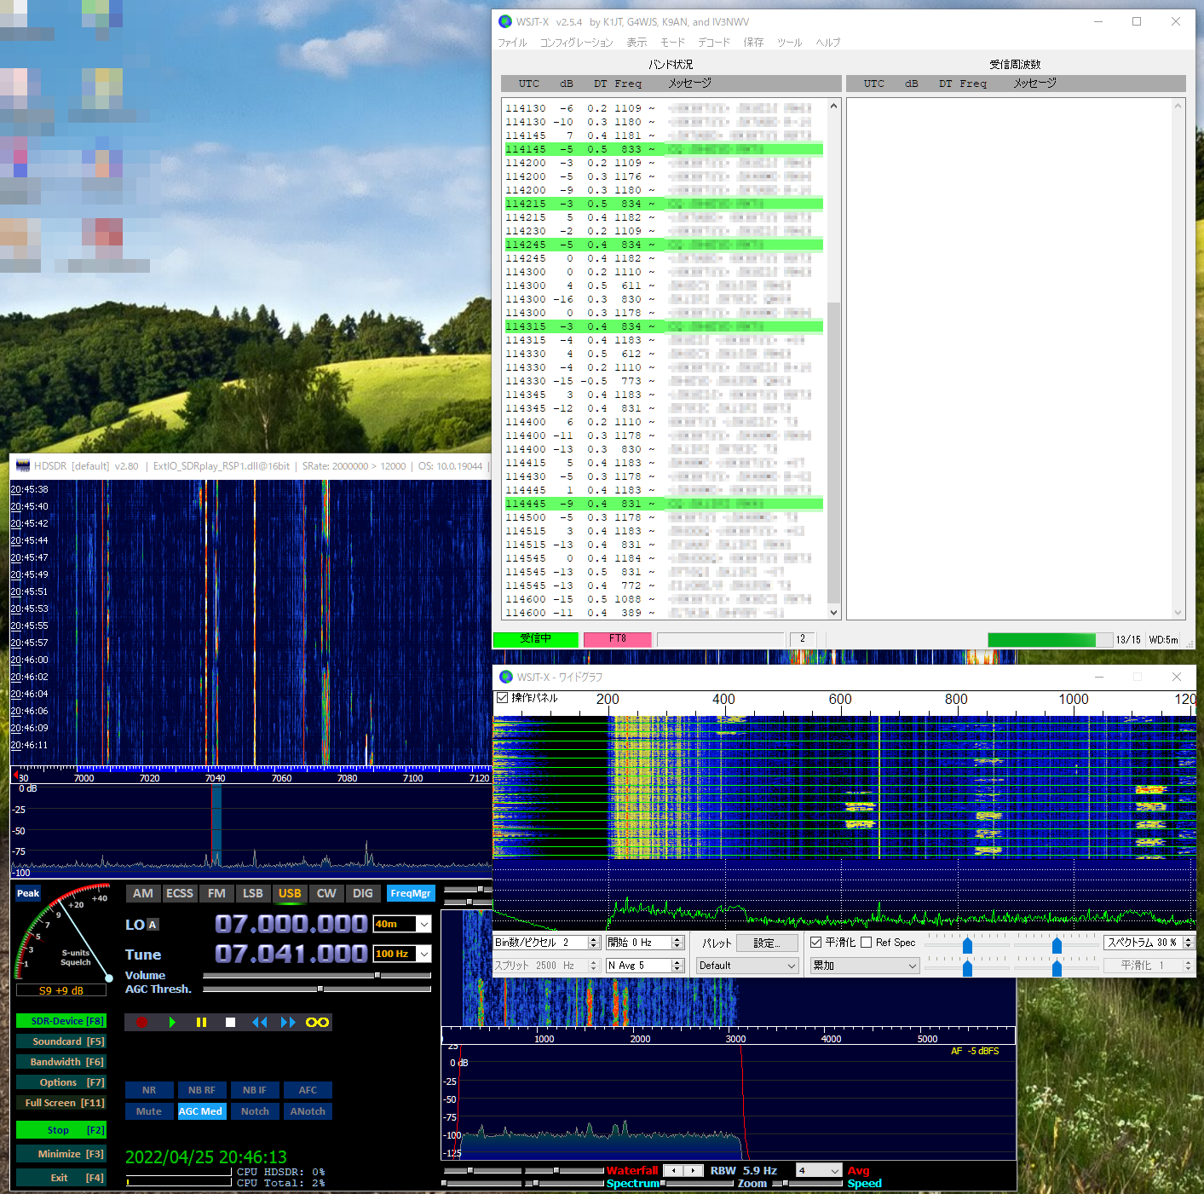Click the Tune frequency 07.041.000 display
The height and width of the screenshot is (1194, 1204).
click(291, 954)
